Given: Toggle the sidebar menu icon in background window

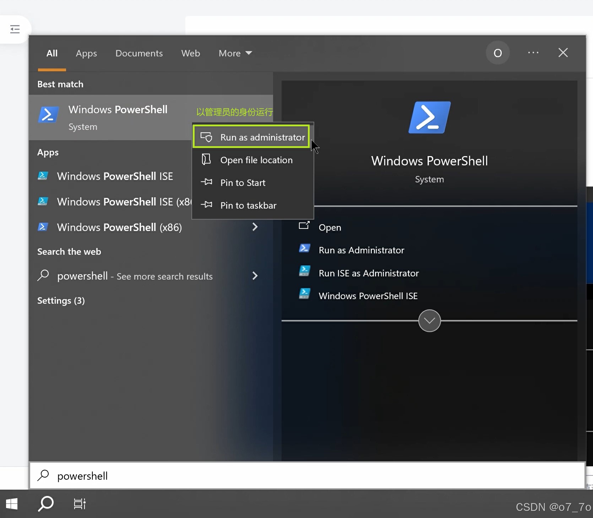Looking at the screenshot, I should click(15, 29).
